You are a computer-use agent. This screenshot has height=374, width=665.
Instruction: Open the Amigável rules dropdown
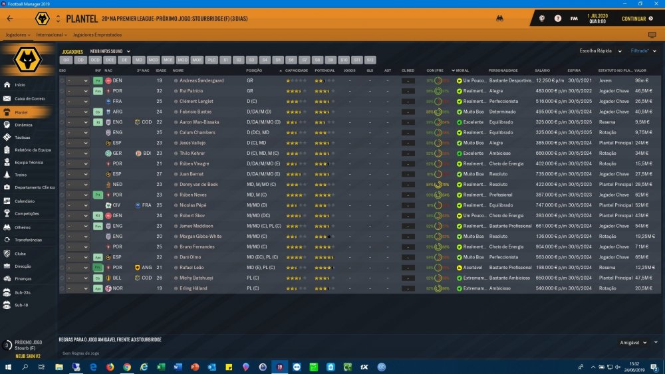633,343
